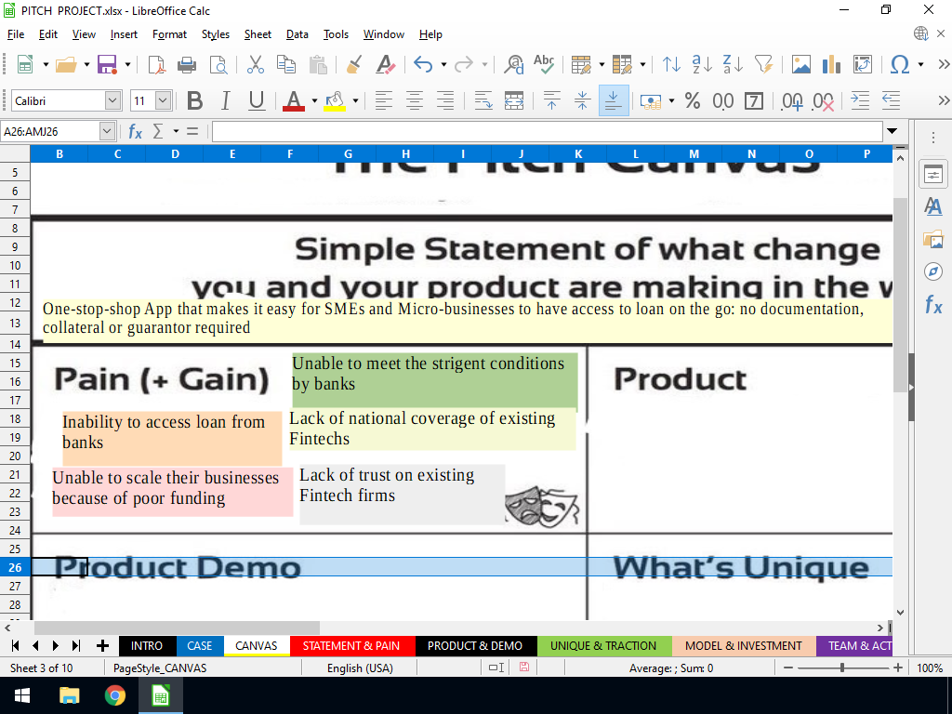This screenshot has width=952, height=714.
Task: Toggle Italic formatting
Action: [226, 100]
